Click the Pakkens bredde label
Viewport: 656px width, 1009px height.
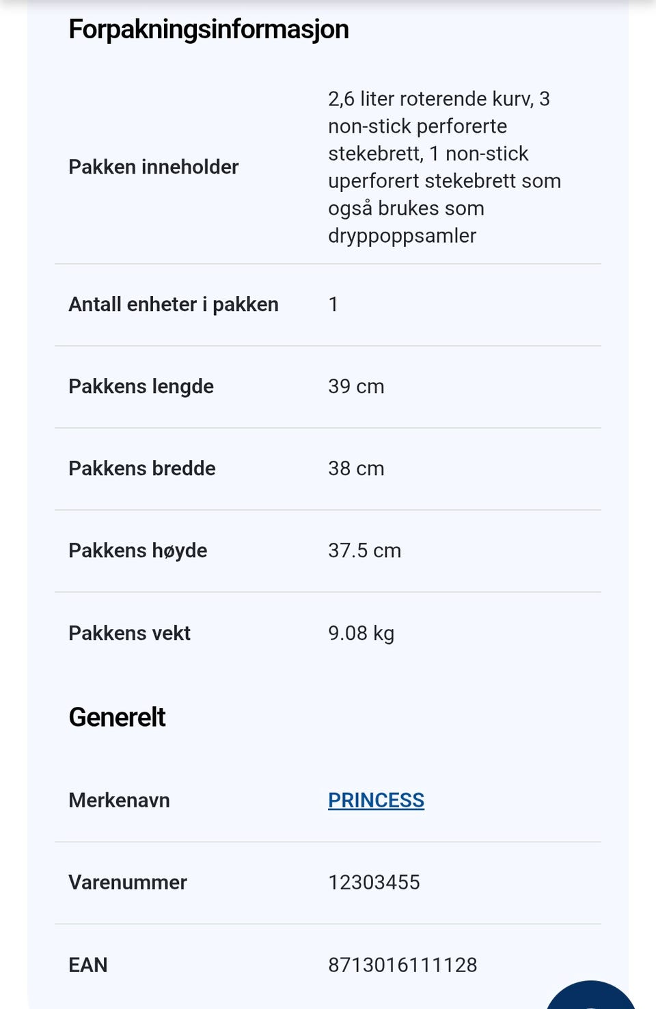142,468
